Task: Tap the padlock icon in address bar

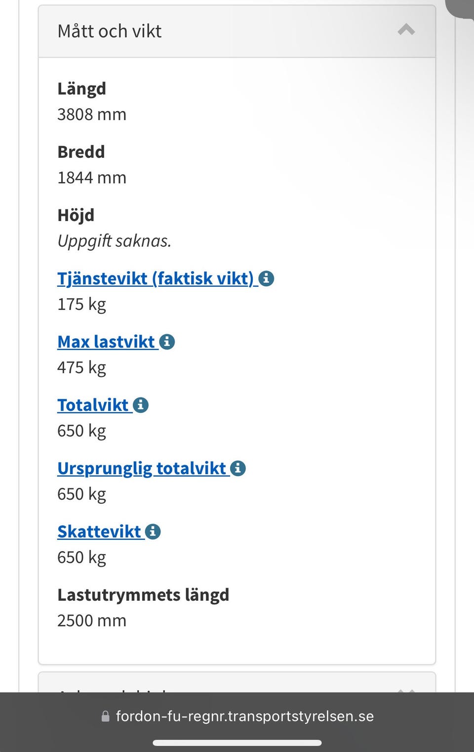Action: [x=105, y=716]
